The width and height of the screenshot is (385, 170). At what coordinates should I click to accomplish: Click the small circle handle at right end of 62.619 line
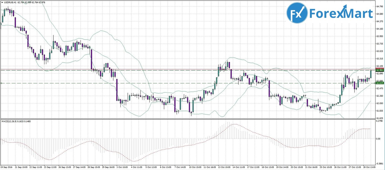tap(375, 83)
